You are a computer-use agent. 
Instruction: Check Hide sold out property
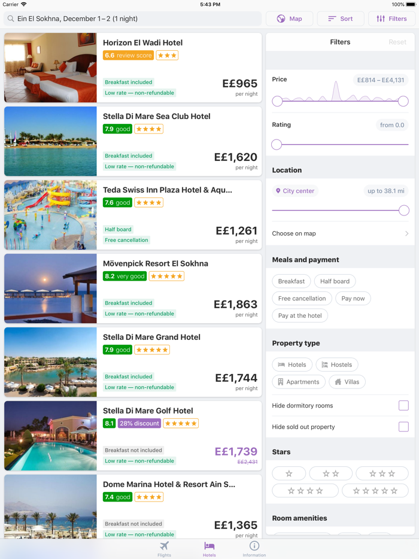[404, 427]
